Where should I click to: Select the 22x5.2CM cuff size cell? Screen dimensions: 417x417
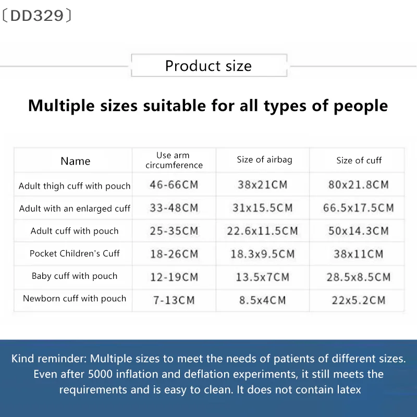click(x=359, y=300)
